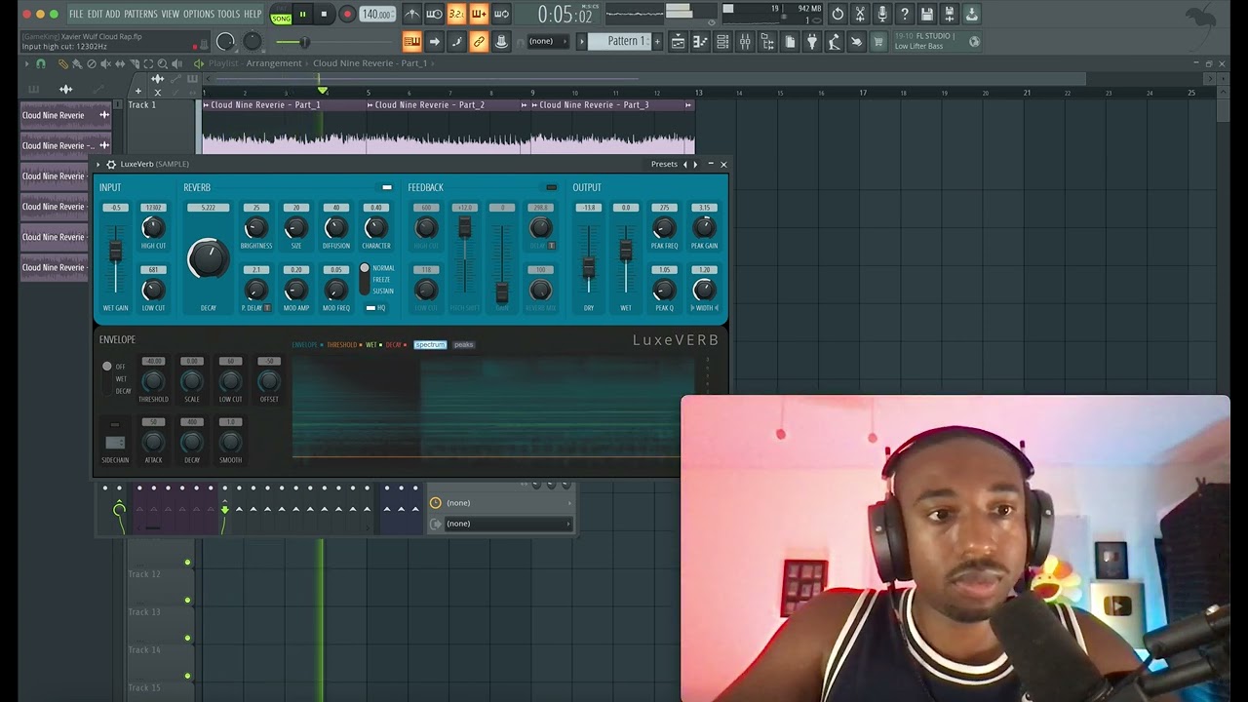Select previous LuxeVerb preset arrow
The image size is (1248, 702).
tap(684, 164)
